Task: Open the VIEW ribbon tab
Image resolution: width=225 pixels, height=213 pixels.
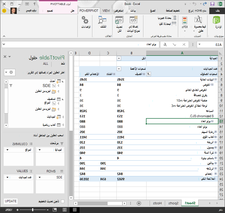Action: (x=106, y=11)
